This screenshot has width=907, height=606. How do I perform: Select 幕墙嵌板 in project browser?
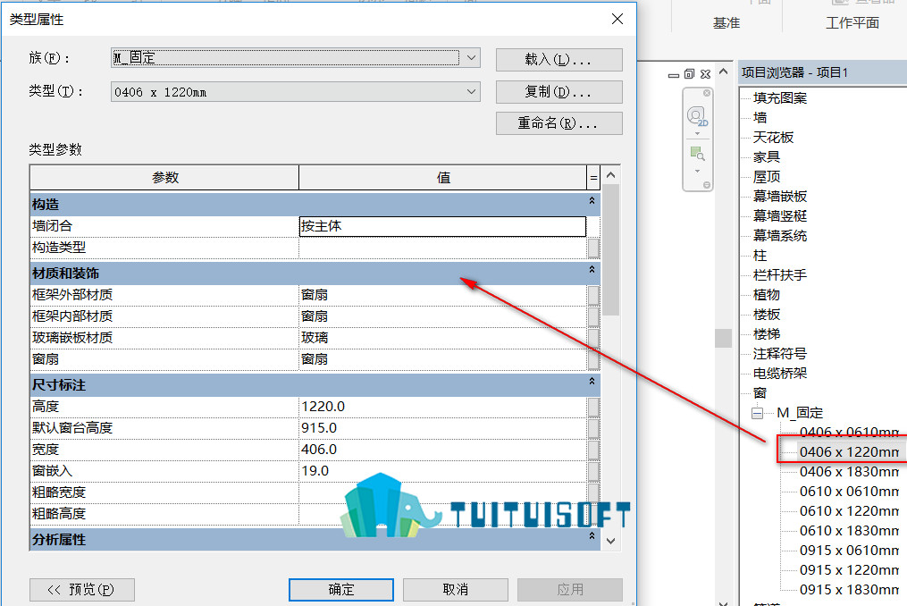780,197
